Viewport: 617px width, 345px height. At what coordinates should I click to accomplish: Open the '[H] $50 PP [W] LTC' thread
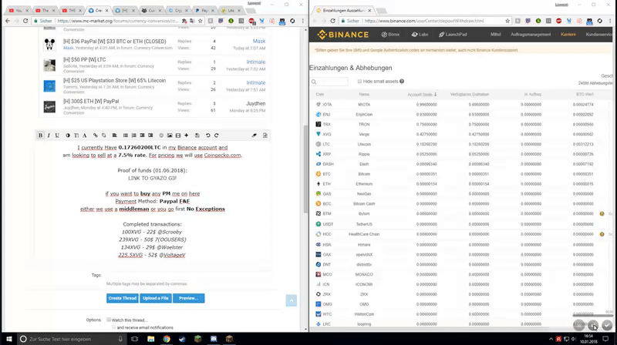tap(84, 60)
